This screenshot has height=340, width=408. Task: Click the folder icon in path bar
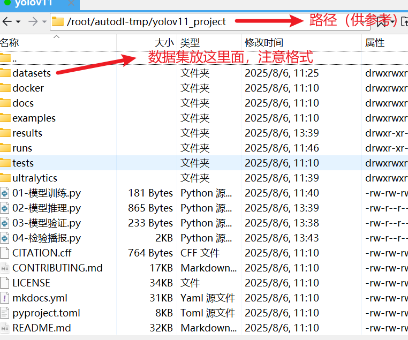pos(58,21)
